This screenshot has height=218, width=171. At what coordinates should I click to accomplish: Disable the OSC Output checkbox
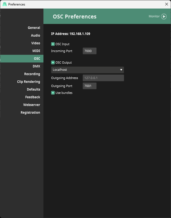click(x=53, y=62)
